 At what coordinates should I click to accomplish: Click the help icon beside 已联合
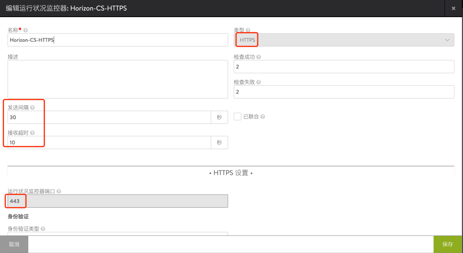click(263, 117)
